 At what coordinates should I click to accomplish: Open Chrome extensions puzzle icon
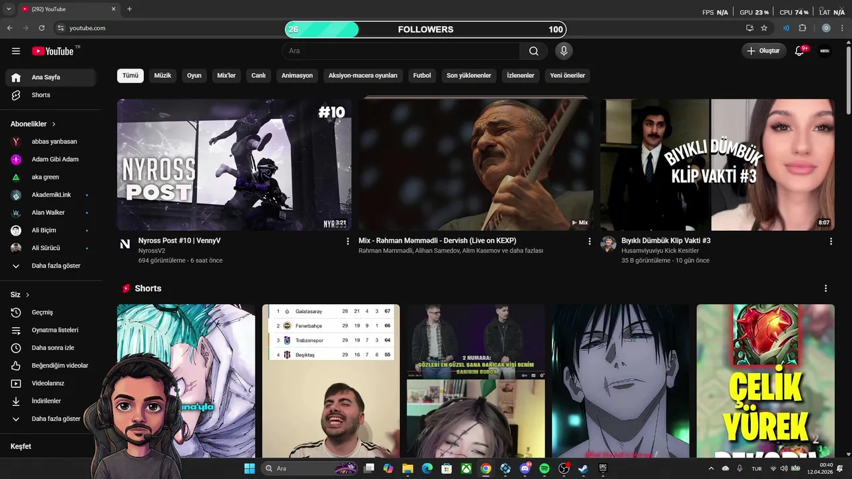[x=802, y=28]
